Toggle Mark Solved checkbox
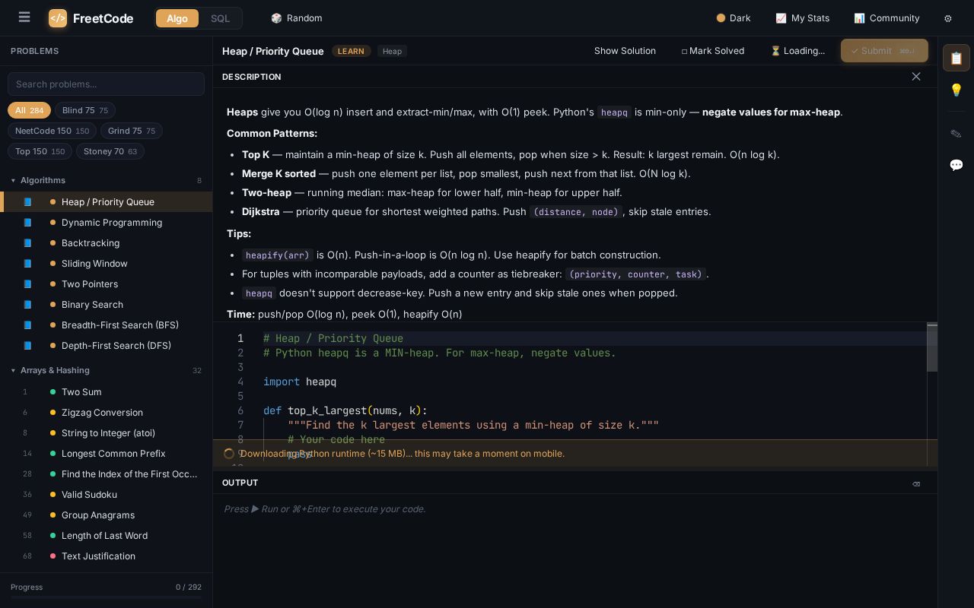This screenshot has height=608, width=974. 713,51
